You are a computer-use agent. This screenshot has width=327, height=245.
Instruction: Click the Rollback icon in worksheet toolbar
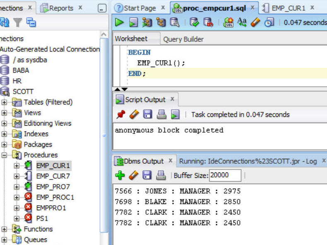click(208, 22)
